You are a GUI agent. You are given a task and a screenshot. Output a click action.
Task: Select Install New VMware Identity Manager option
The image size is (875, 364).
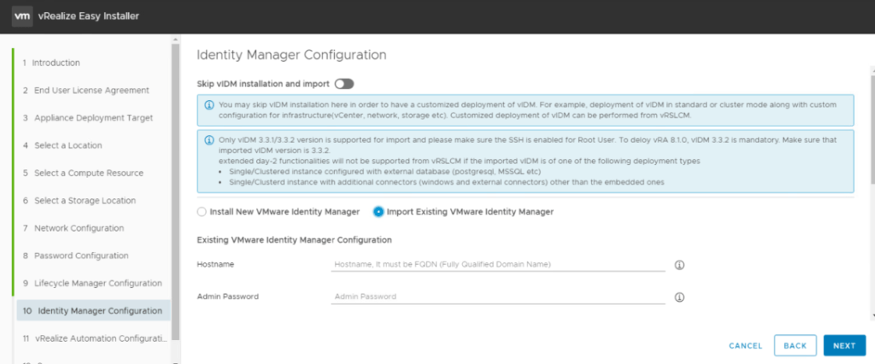tap(202, 211)
